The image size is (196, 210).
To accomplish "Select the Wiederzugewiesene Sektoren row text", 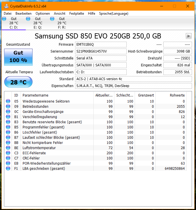I will click(46, 101).
